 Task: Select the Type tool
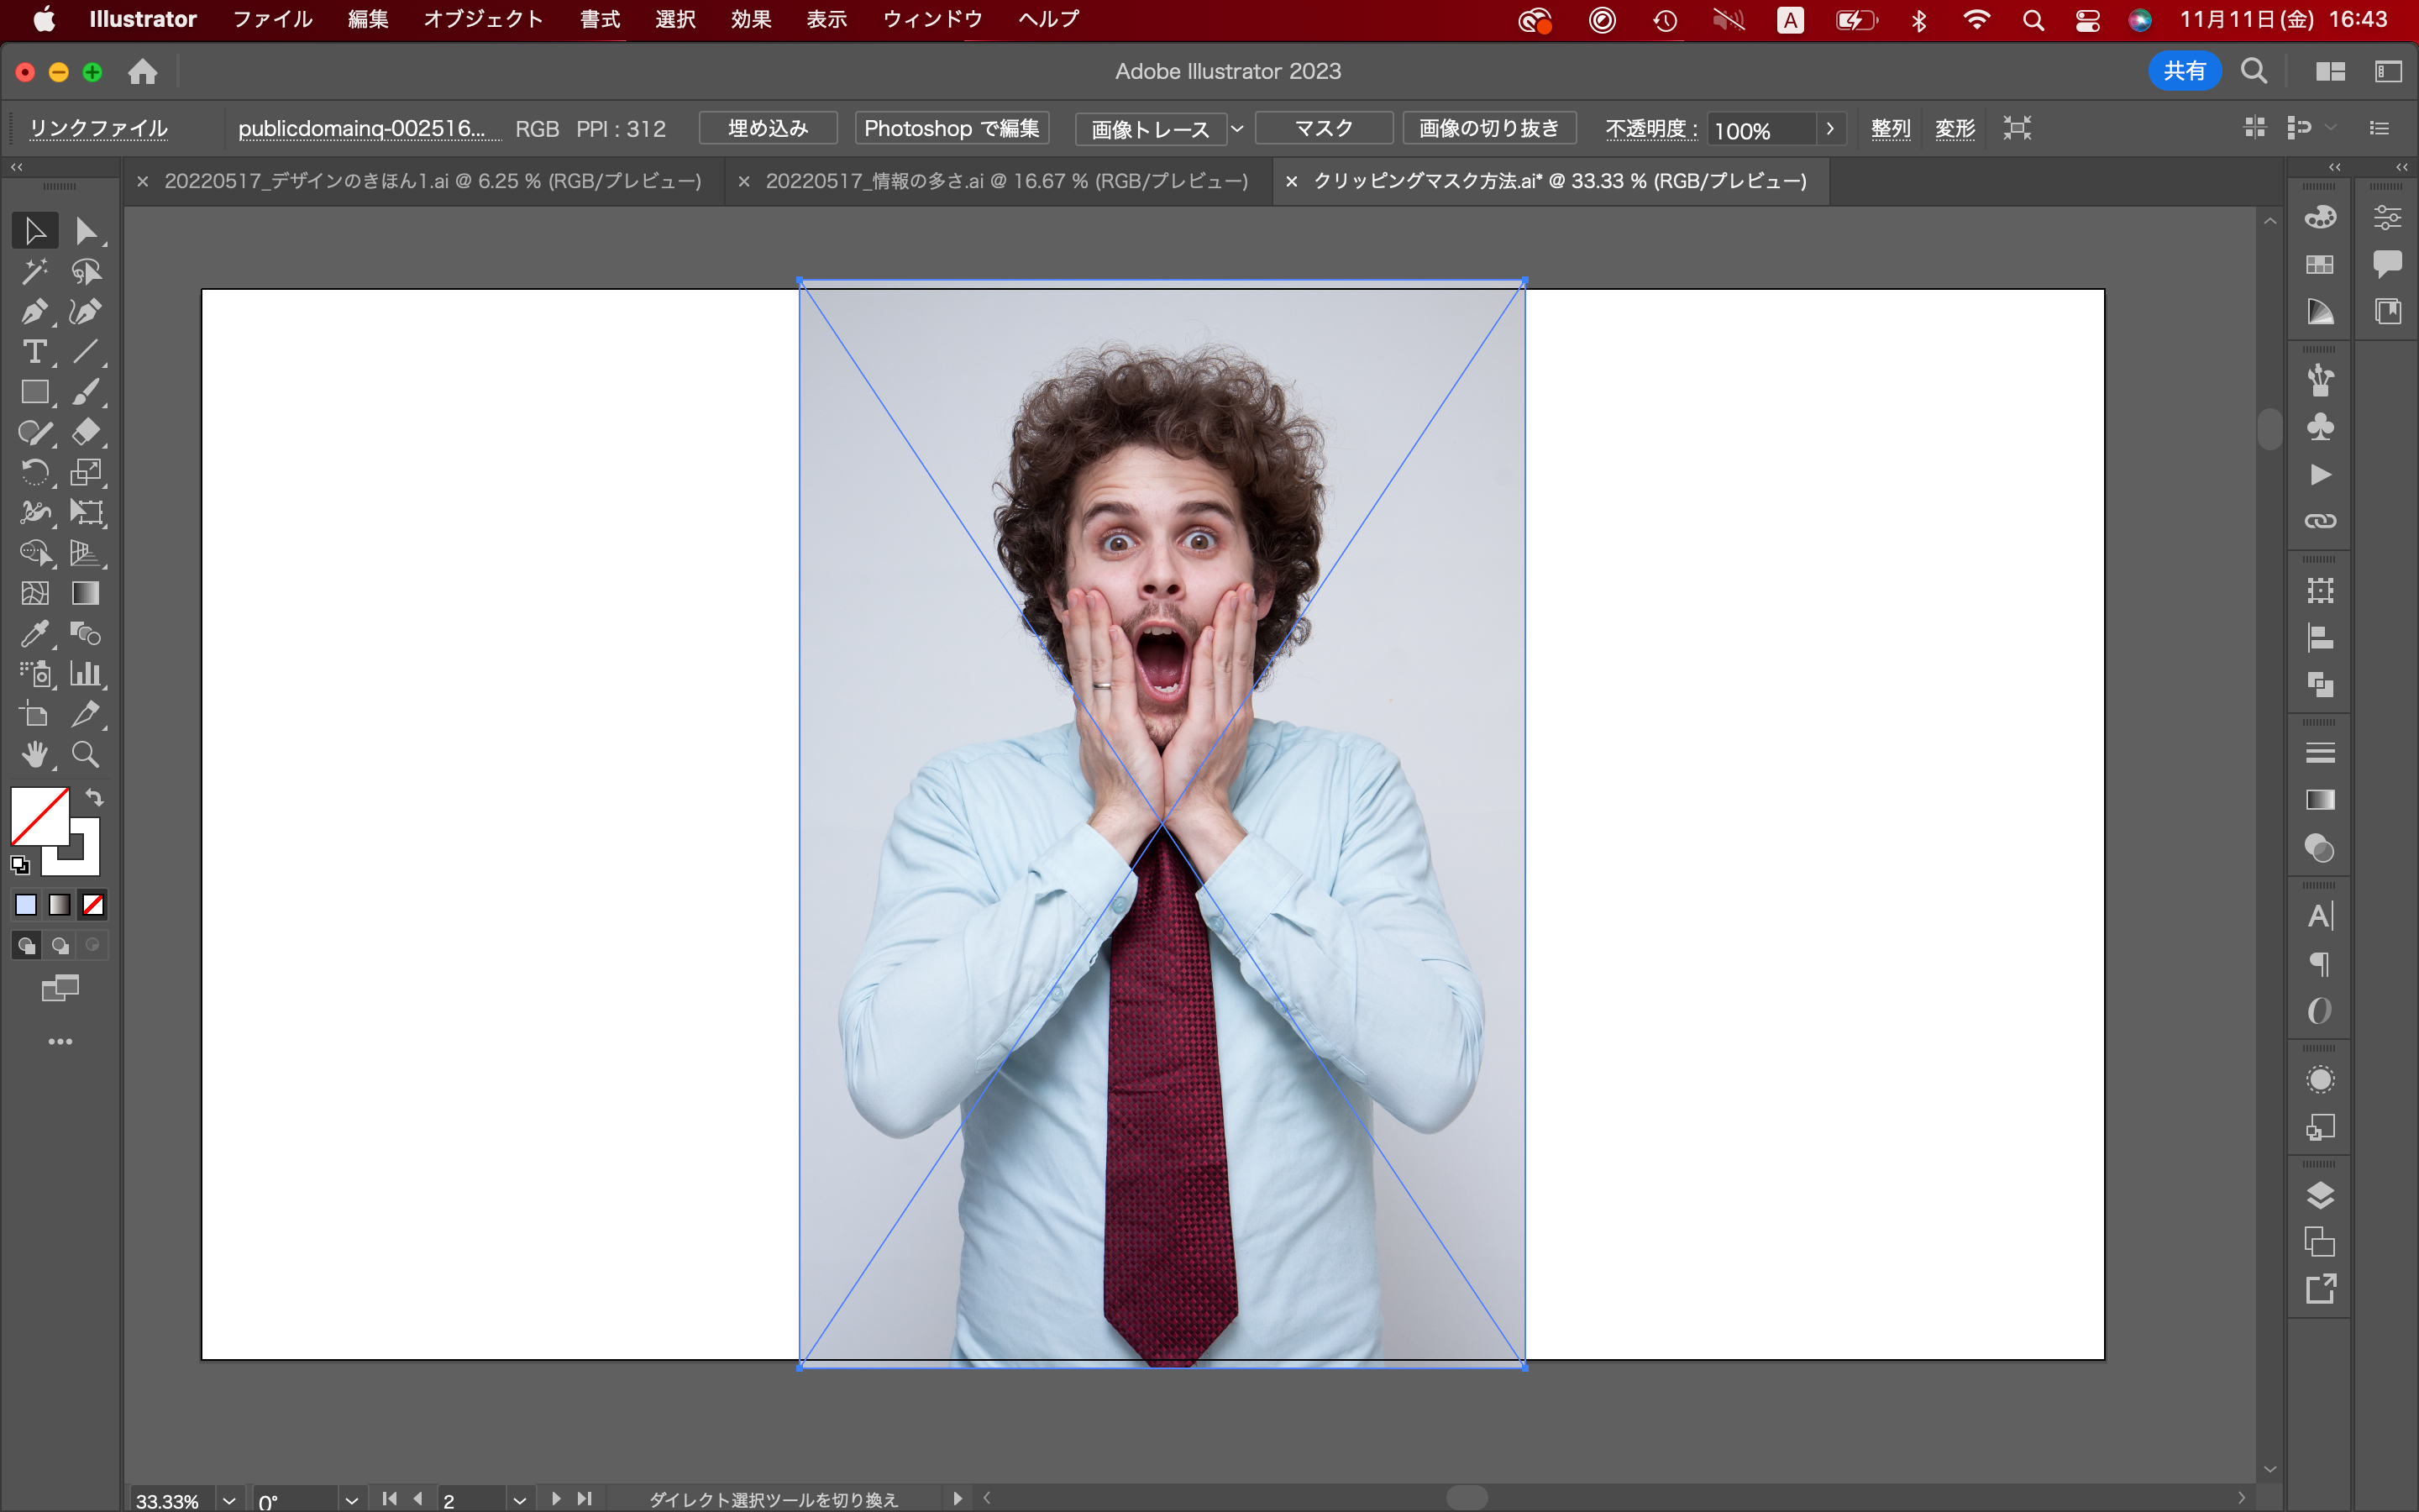pyautogui.click(x=34, y=352)
